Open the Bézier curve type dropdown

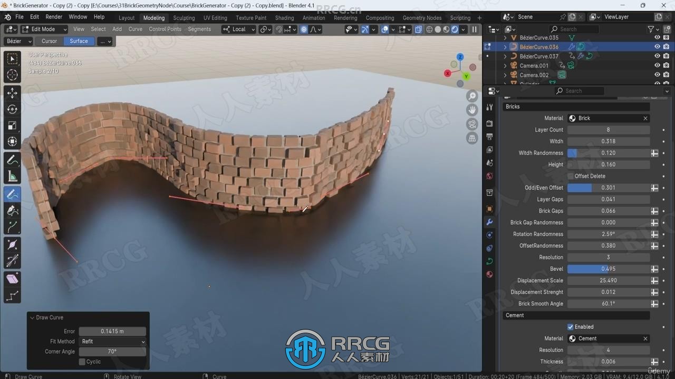click(18, 41)
